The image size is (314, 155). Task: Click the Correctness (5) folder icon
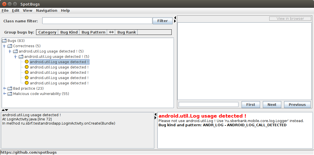(10, 46)
